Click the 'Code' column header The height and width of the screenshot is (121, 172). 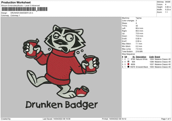[x=151, y=57]
